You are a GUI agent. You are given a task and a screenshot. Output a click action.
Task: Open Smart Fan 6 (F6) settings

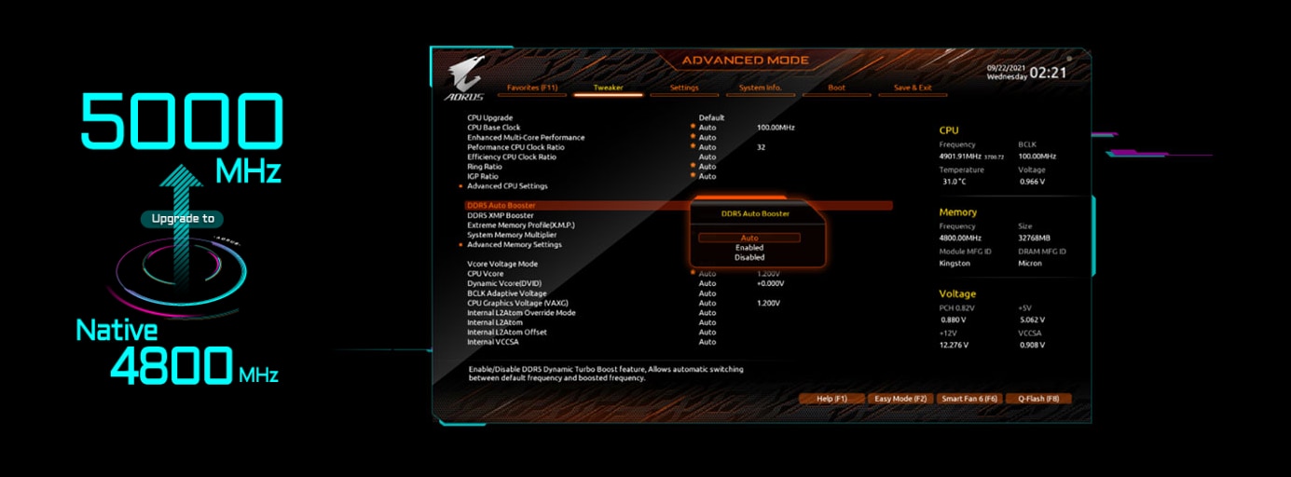(969, 399)
